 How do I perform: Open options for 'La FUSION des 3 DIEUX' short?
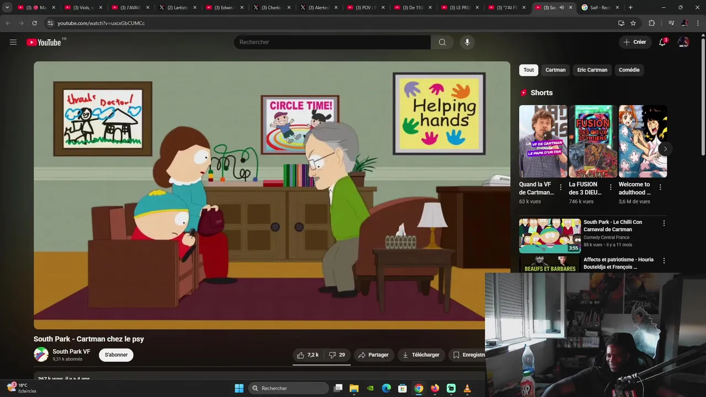[611, 187]
